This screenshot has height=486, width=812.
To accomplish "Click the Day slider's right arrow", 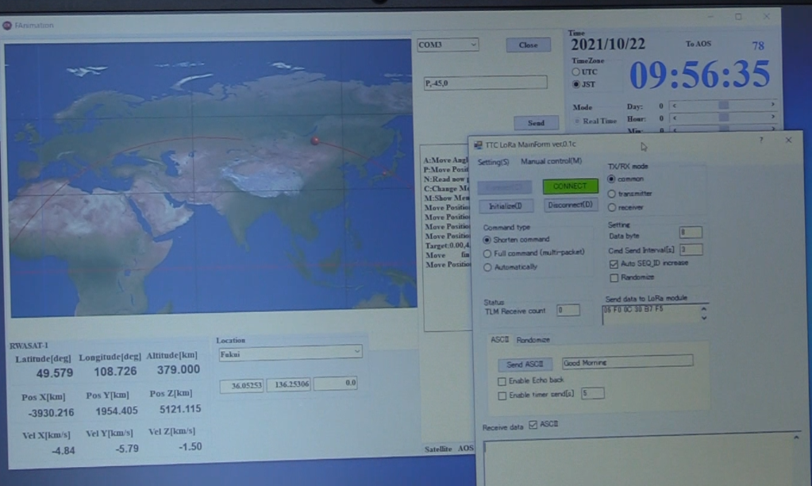I will click(x=772, y=105).
